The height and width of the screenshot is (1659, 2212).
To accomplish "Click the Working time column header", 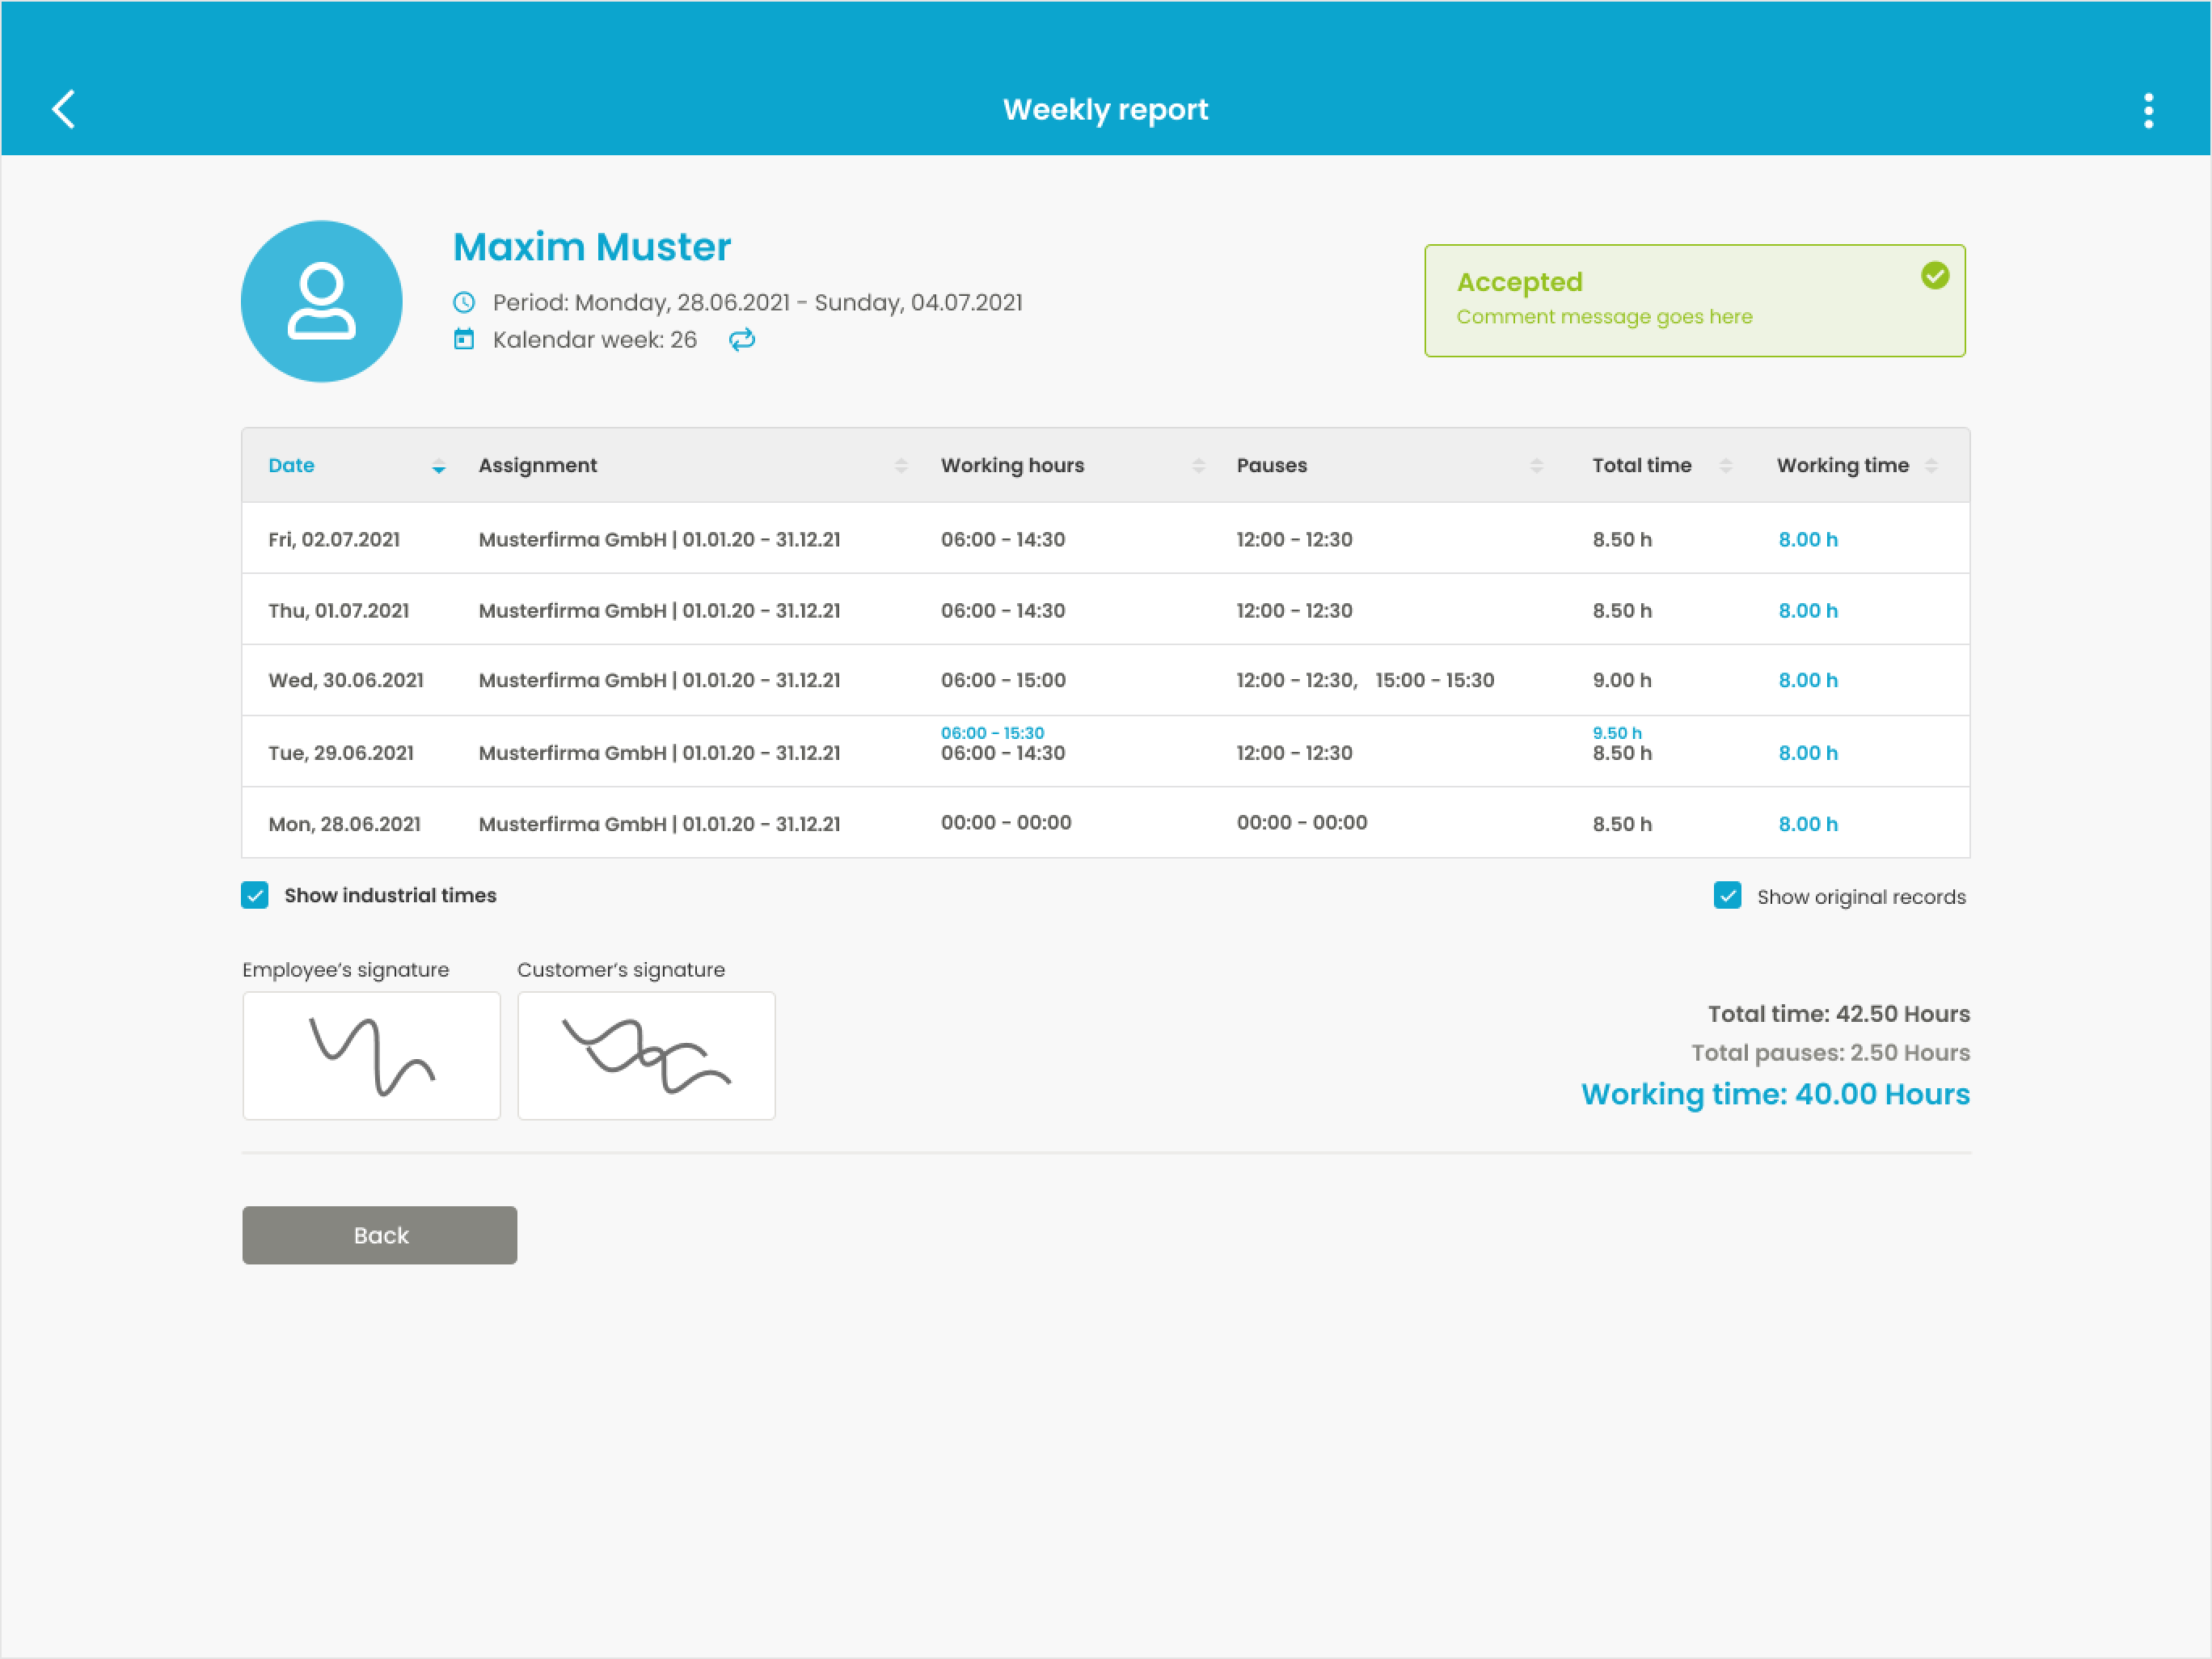I will click(x=1843, y=464).
